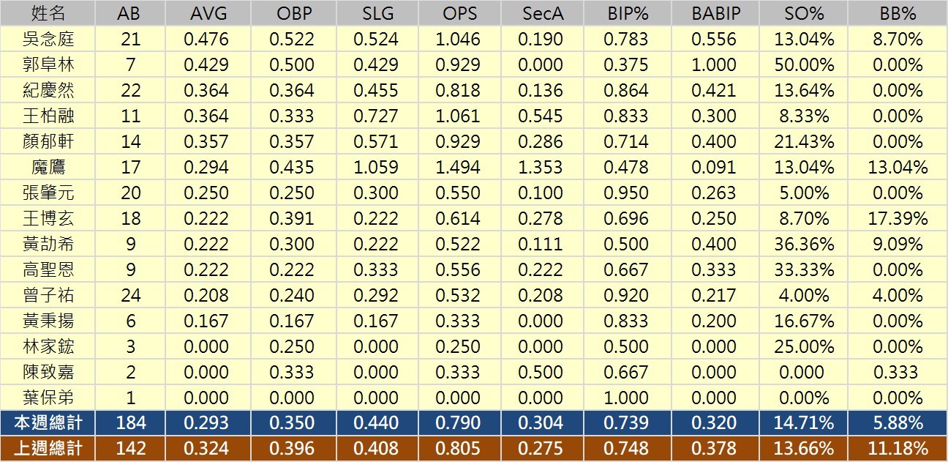Select 本週總計 AB total 184

[x=130, y=422]
